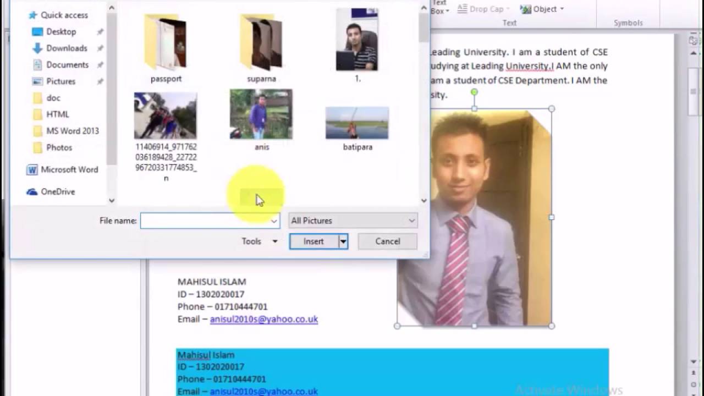The image size is (704, 396).
Task: Expand the Insert button's dropdown arrow
Action: point(343,241)
